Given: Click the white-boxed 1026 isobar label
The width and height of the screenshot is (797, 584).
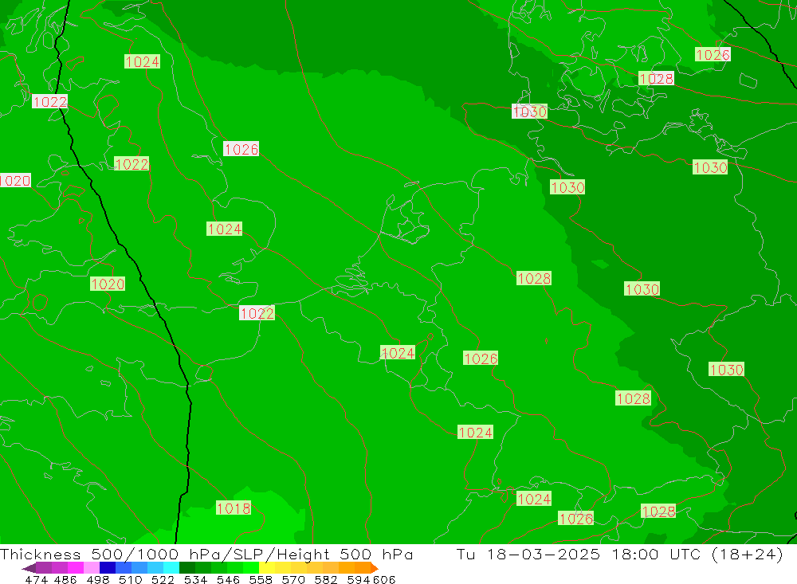Looking at the screenshot, I should (x=241, y=149).
